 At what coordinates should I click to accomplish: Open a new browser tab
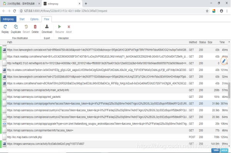coord(86,4)
